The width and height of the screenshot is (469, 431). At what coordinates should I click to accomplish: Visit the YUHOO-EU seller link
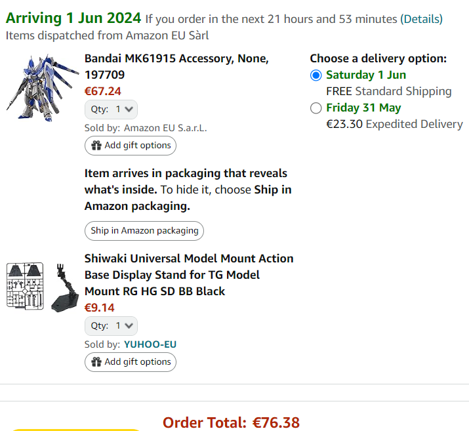point(150,344)
